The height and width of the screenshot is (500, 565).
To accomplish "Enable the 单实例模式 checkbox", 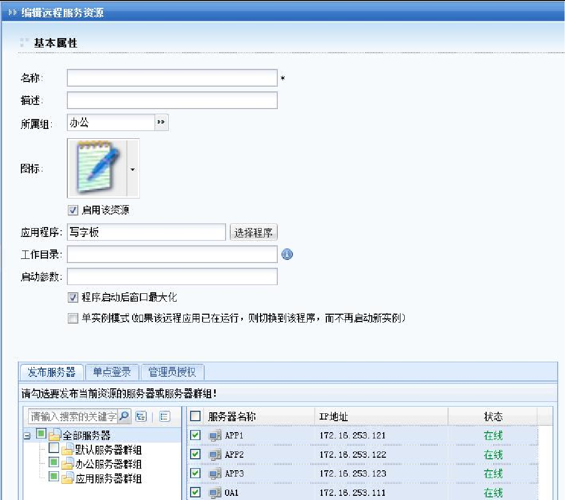I will 73,318.
